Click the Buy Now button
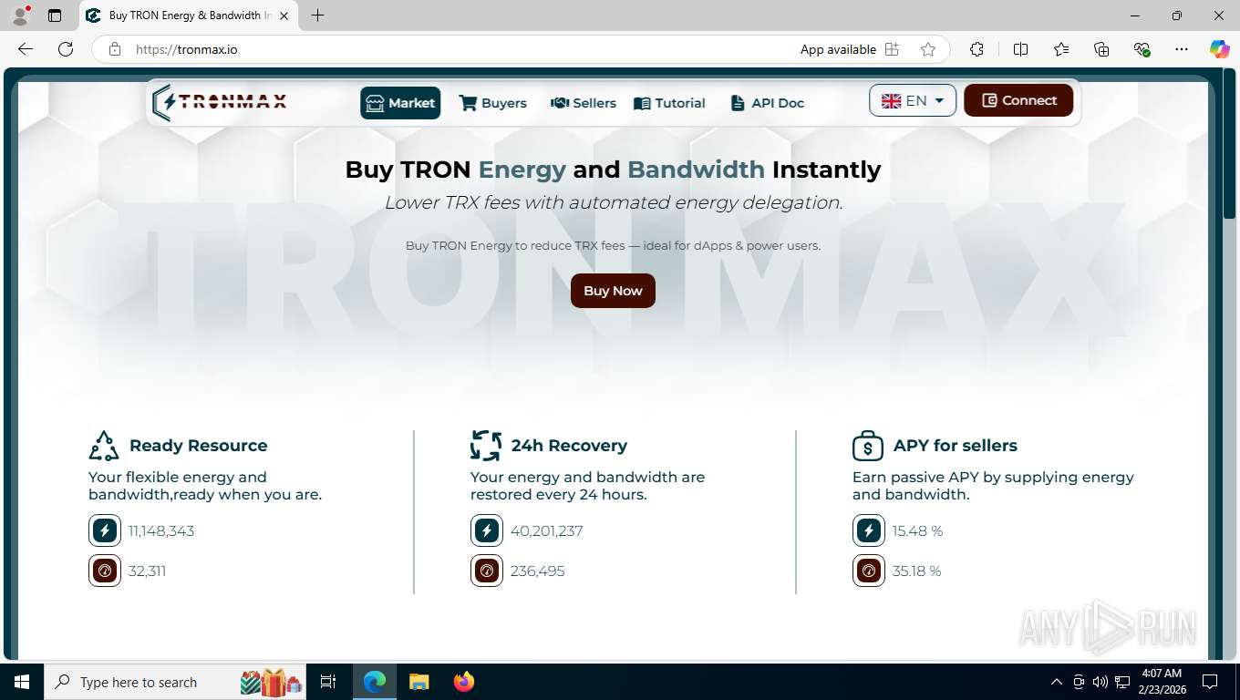The image size is (1240, 700). tap(613, 291)
